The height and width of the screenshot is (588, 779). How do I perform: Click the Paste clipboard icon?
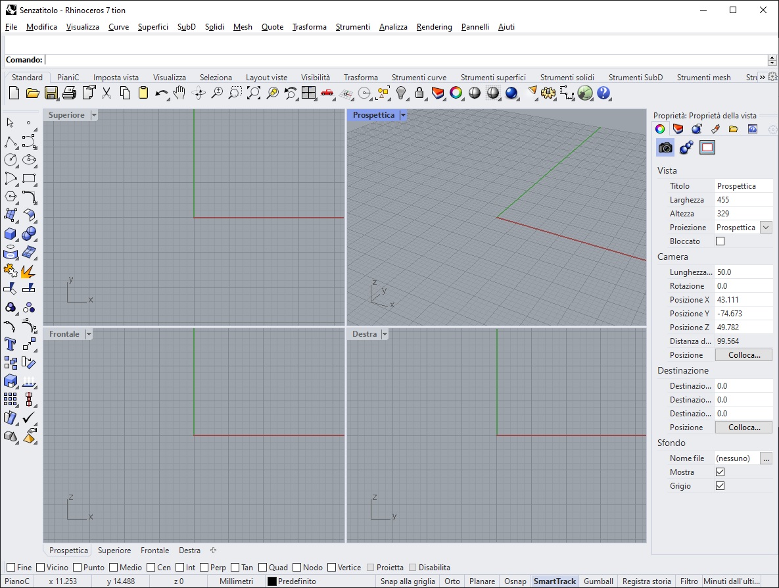143,93
